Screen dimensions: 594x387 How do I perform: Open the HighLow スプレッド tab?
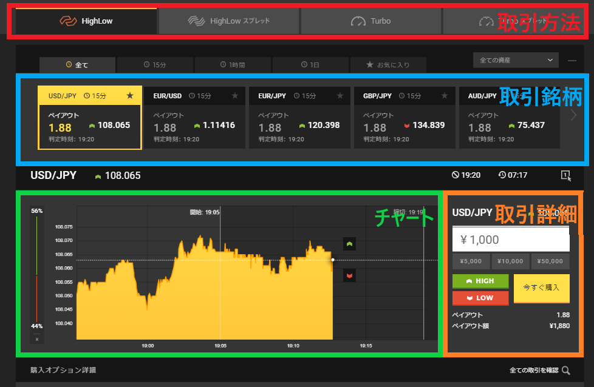[229, 21]
